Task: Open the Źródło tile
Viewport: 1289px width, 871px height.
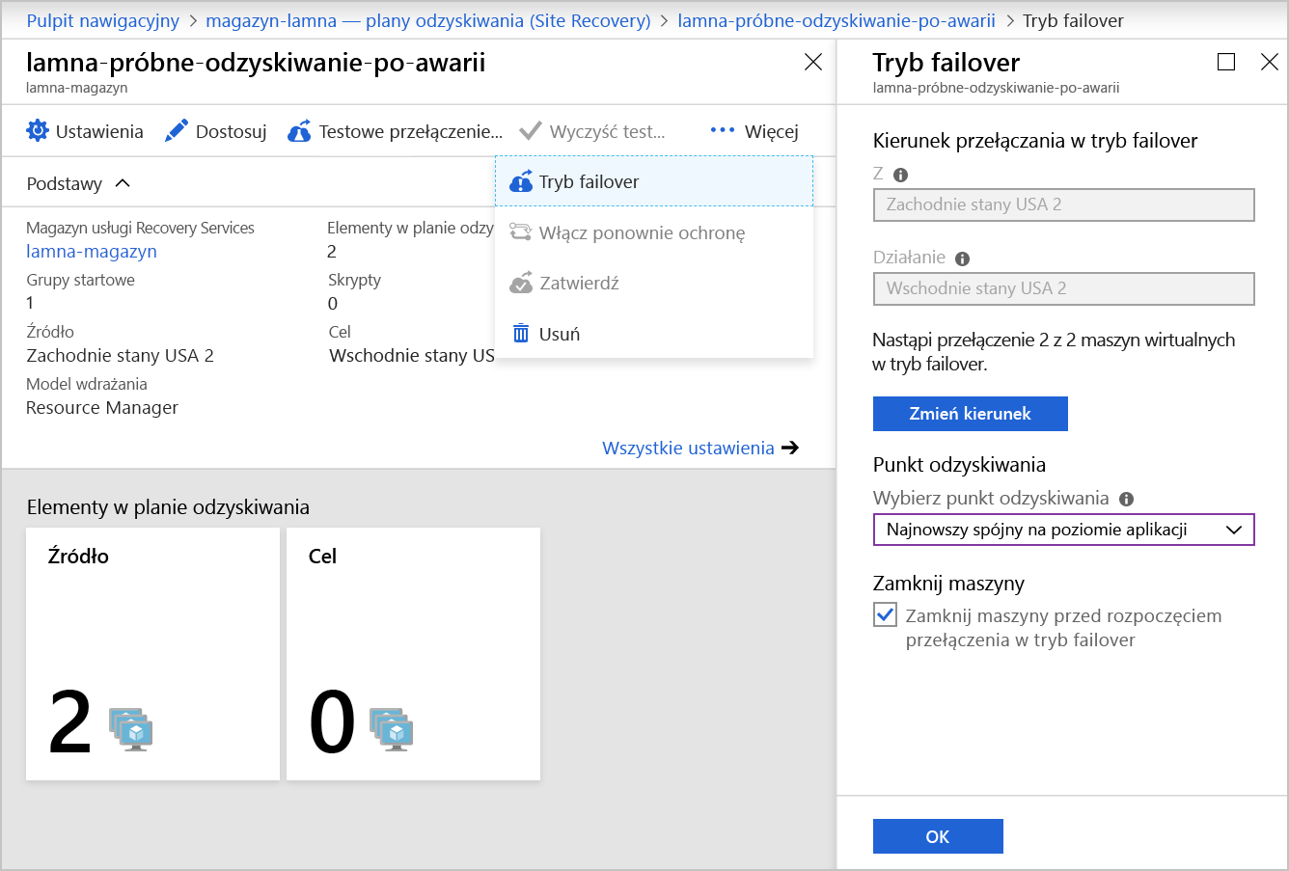Action: click(152, 654)
